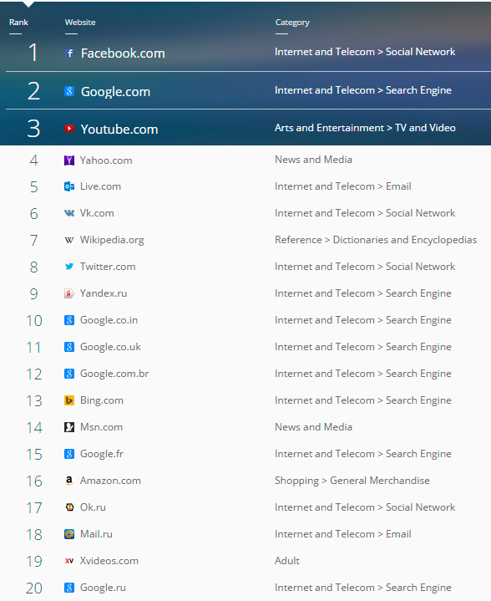
Task: Click the Facebook favicon icon
Action: click(69, 53)
